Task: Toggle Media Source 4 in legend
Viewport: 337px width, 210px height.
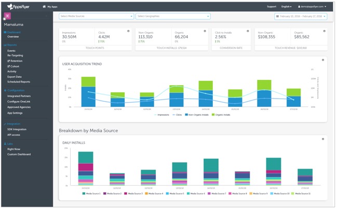Action: pyautogui.click(x=154, y=194)
